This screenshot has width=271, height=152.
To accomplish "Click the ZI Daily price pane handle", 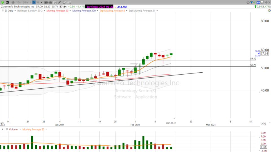I will pos(3,10).
